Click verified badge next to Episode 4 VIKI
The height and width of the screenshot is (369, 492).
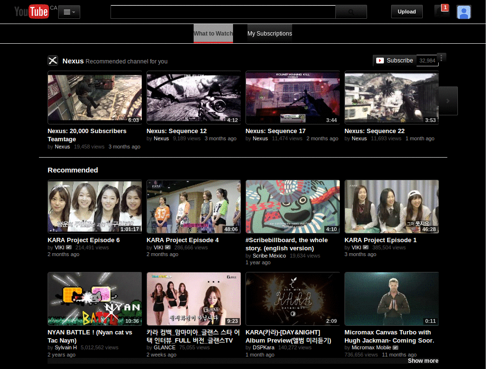(x=168, y=247)
